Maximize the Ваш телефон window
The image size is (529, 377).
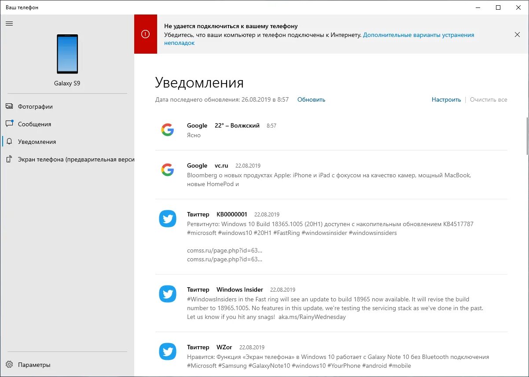coord(498,7)
